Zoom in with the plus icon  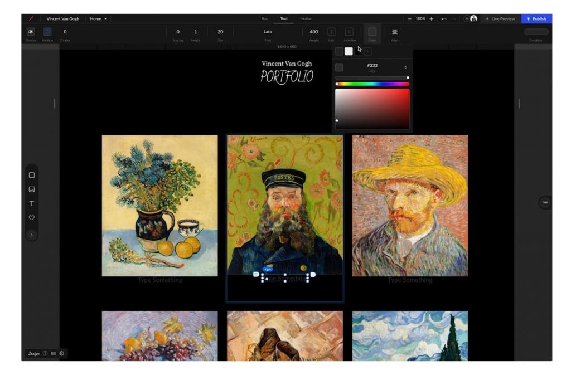click(432, 18)
